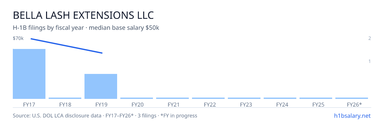Select the FY17 filings bar
384x128 pixels.
coord(29,74)
